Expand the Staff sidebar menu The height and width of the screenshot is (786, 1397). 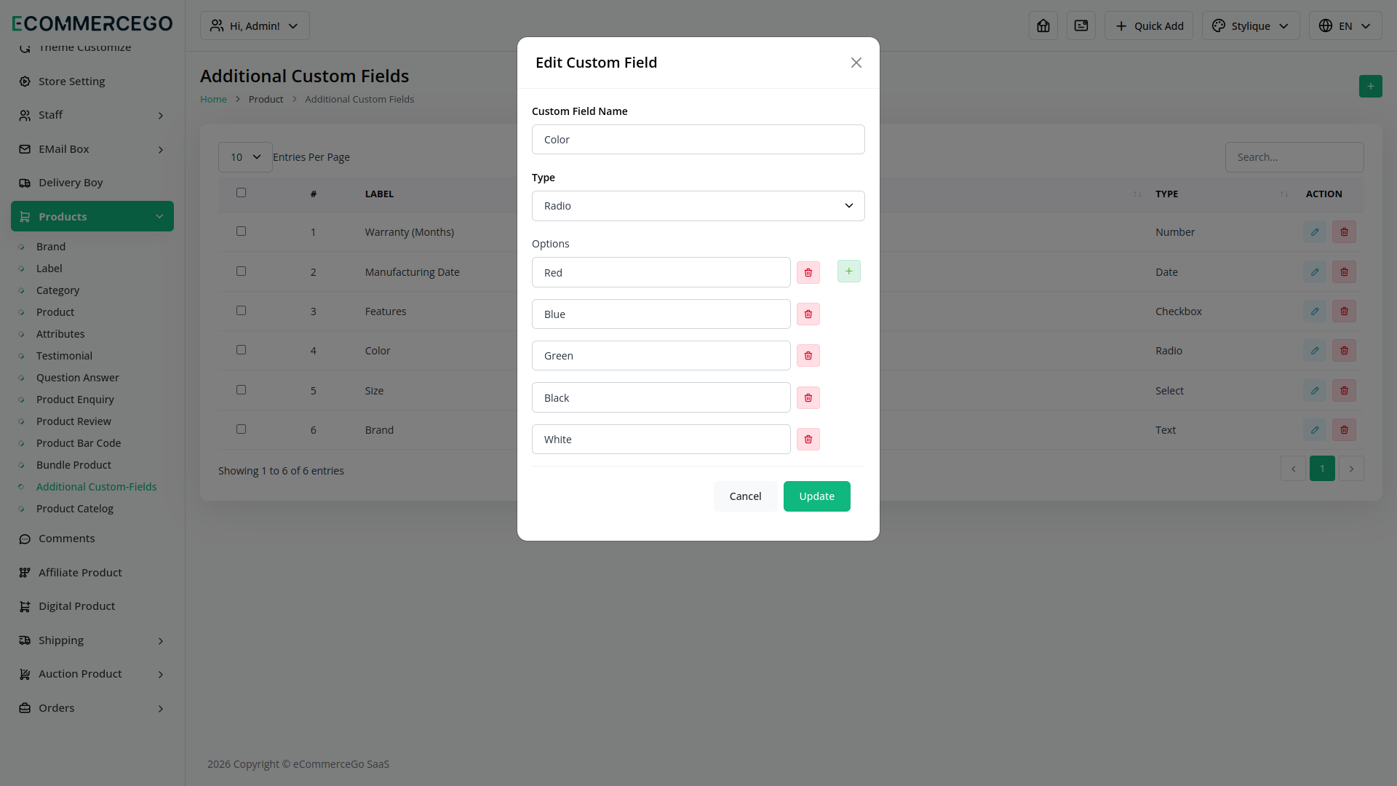point(92,115)
